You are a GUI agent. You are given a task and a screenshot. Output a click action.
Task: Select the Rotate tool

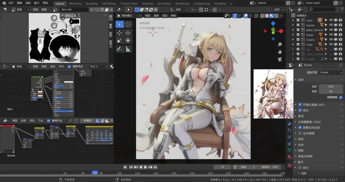click(x=128, y=33)
